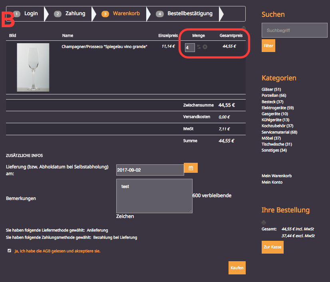Click the 37,44 € excl. MwSt text
Viewport: 330px width, 282px height.
[298, 236]
